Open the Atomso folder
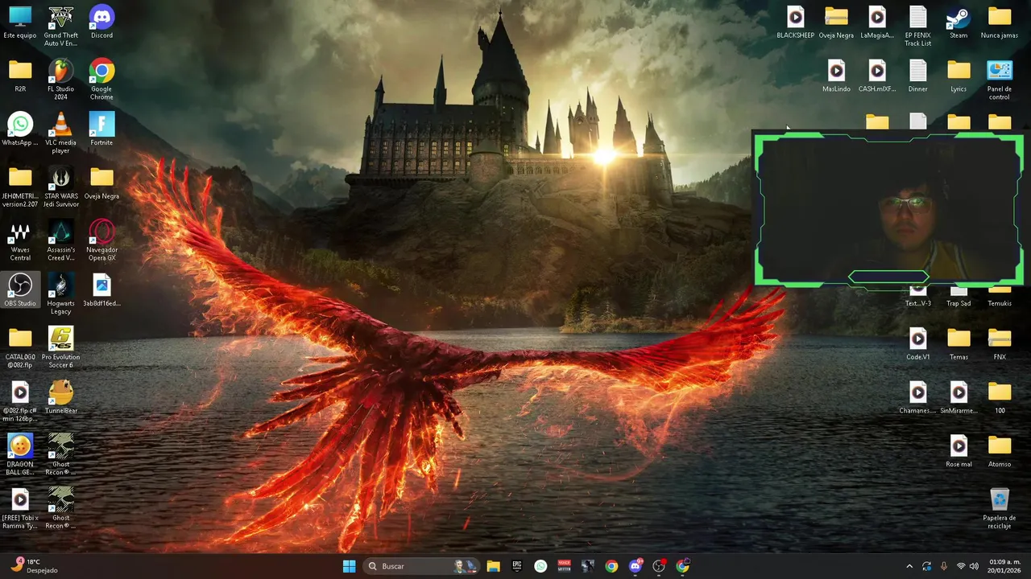The image size is (1031, 579). point(1000,452)
